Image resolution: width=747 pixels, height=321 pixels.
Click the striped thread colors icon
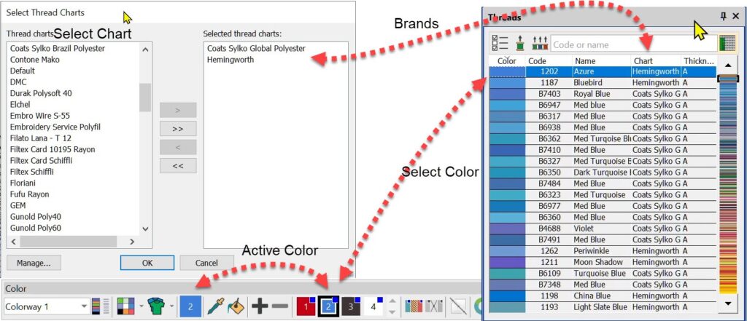[x=414, y=306]
